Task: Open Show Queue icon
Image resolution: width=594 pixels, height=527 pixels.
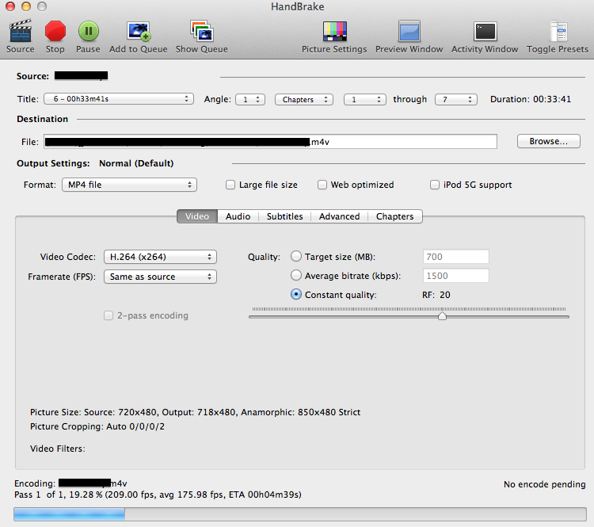Action: (x=202, y=31)
